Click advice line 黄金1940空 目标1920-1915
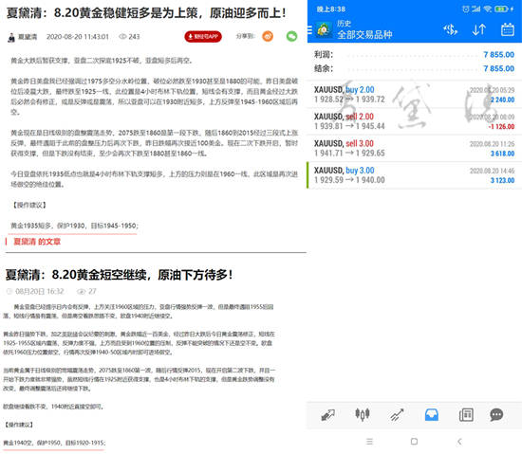The image size is (522, 454). click(54, 443)
